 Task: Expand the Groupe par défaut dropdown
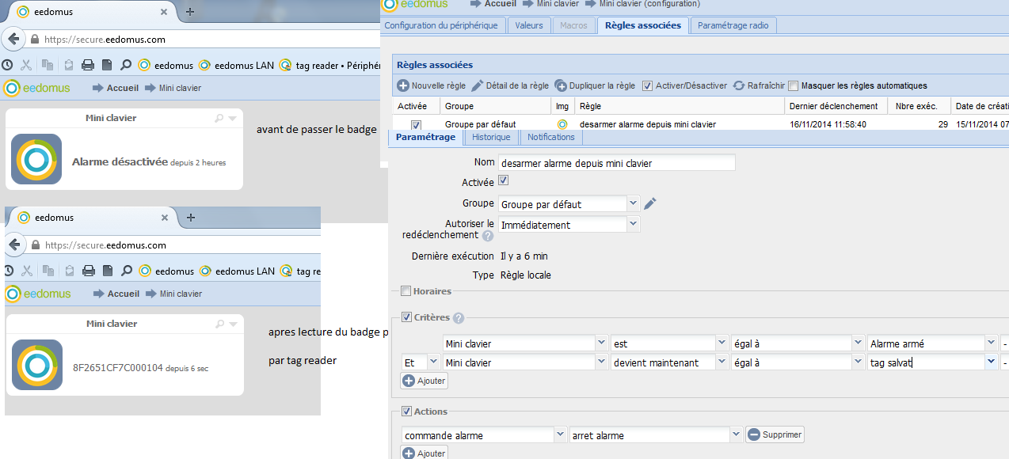click(632, 203)
